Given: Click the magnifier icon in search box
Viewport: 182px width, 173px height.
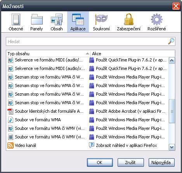Looking at the screenshot, I should tap(171, 41).
